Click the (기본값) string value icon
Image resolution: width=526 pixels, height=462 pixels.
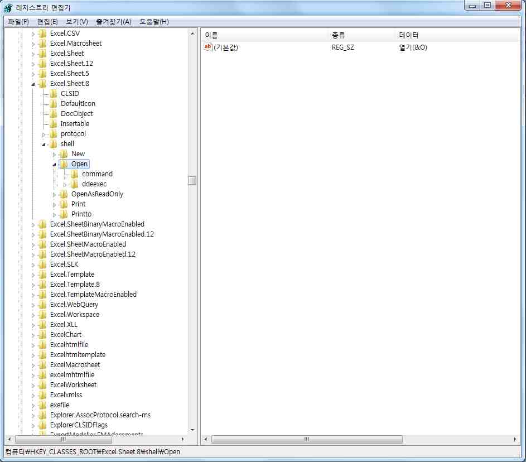208,47
